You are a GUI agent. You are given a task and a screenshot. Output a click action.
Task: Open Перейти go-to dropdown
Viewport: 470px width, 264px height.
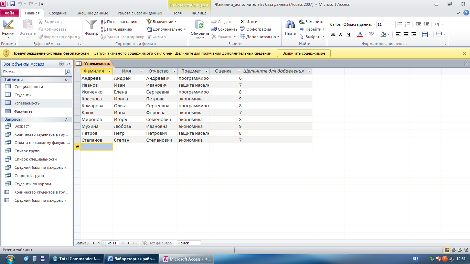(x=312, y=29)
